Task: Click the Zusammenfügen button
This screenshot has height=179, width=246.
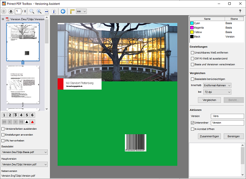Action: [209, 136]
